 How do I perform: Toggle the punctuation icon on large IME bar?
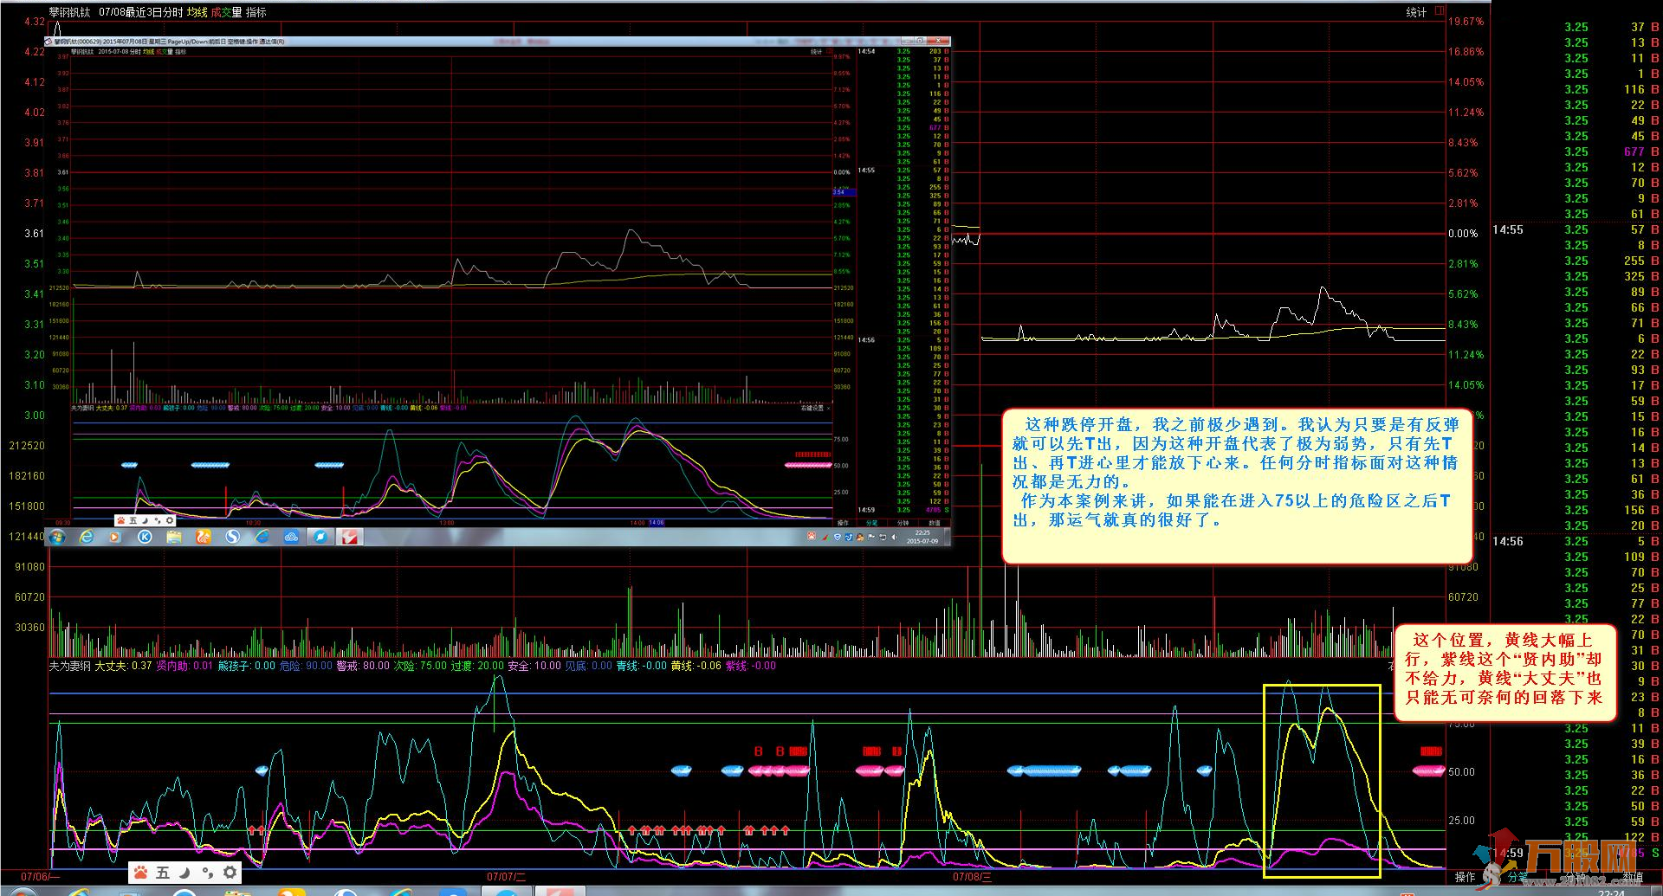pos(207,873)
